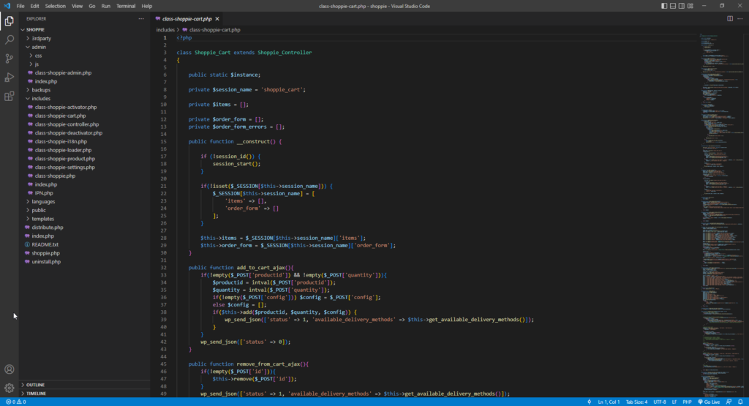Open the Help menu
Viewport: 749px width, 406px height.
point(146,6)
